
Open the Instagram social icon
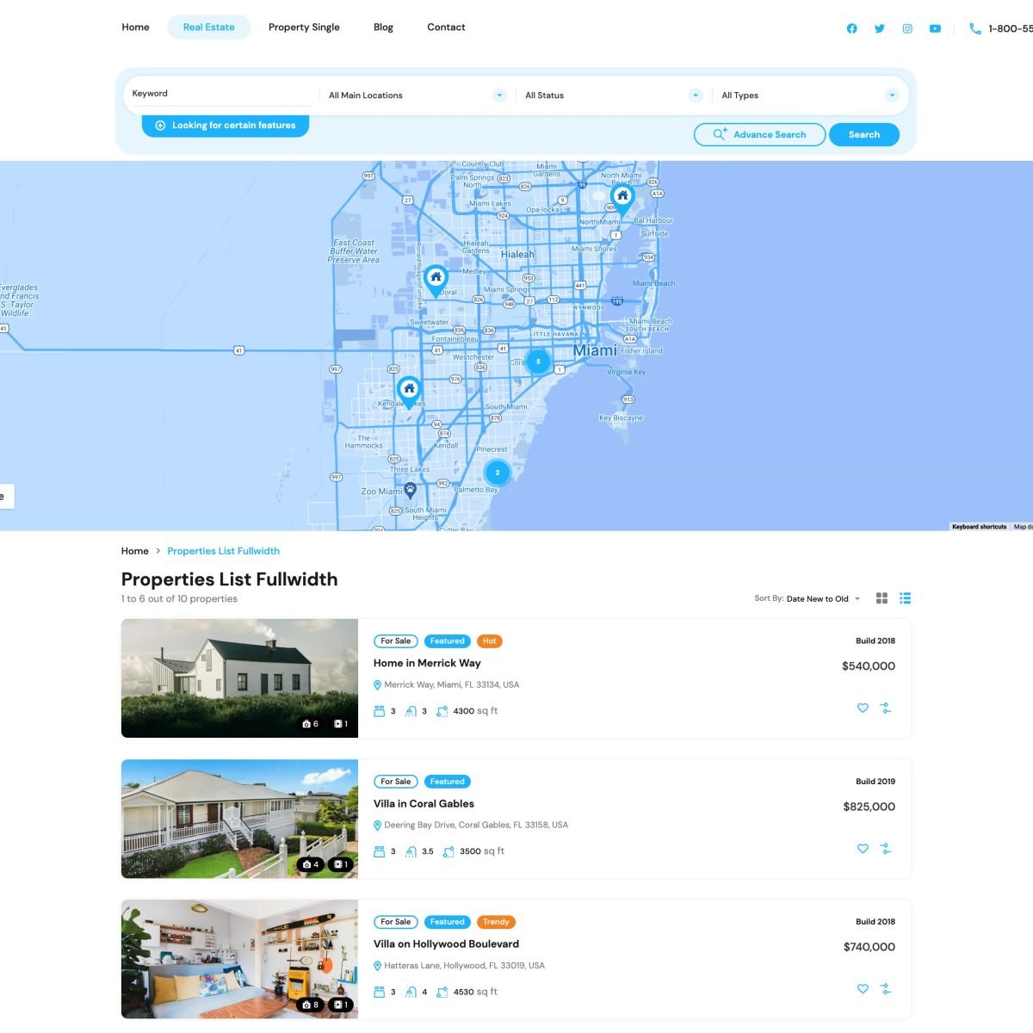[906, 28]
